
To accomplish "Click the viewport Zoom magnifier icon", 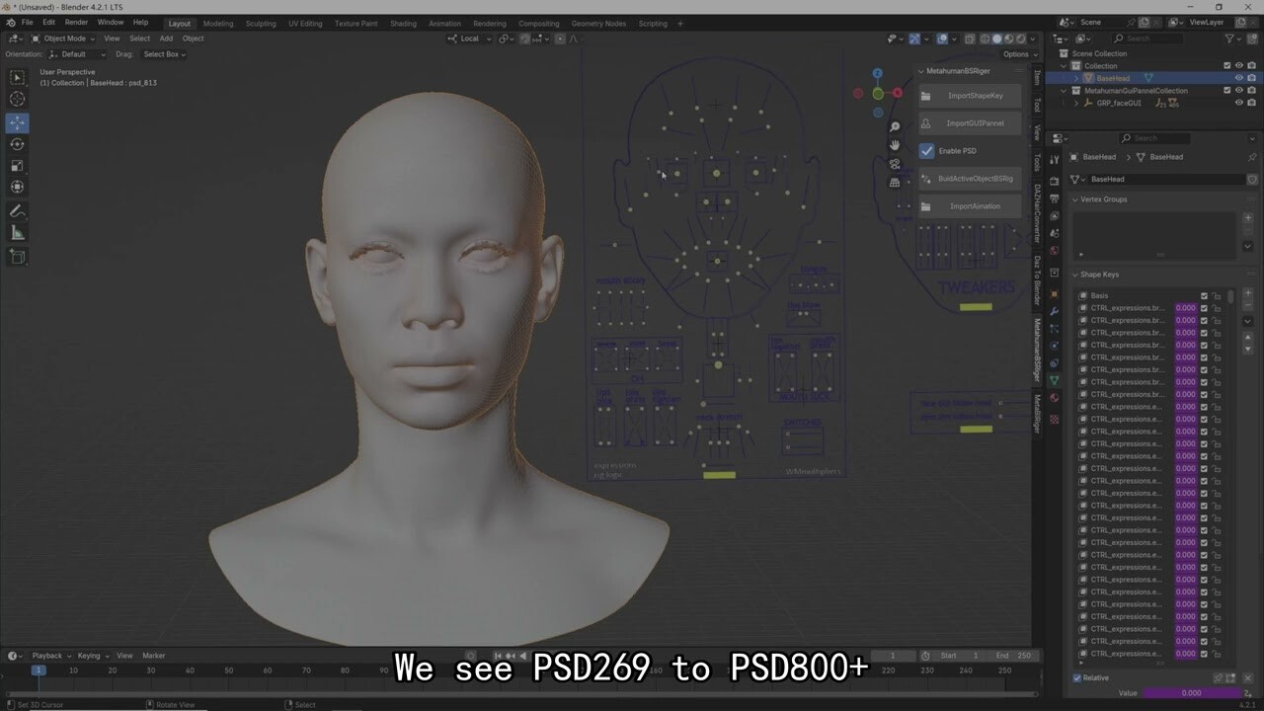I will click(895, 126).
